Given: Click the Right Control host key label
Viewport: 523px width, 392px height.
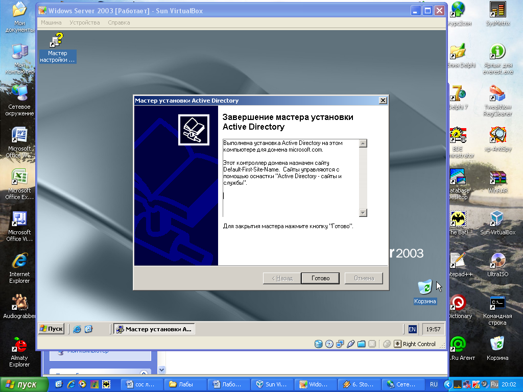Looking at the screenshot, I should click(x=419, y=344).
